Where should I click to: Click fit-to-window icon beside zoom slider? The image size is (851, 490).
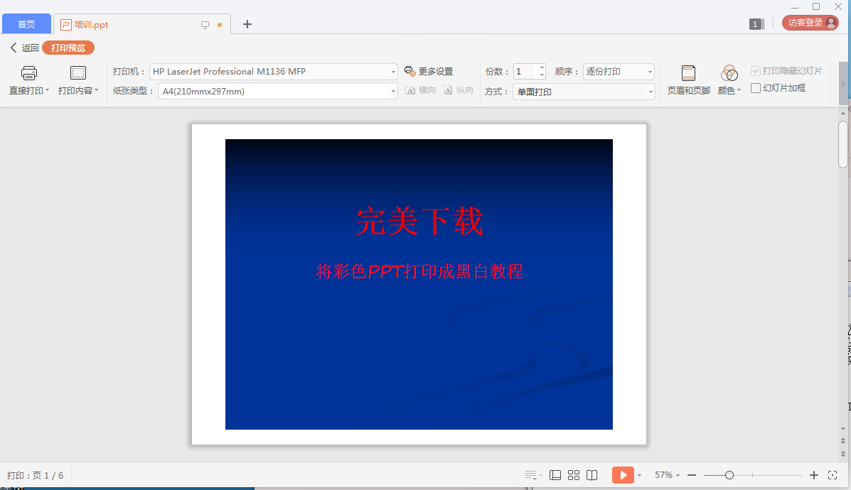click(x=833, y=475)
